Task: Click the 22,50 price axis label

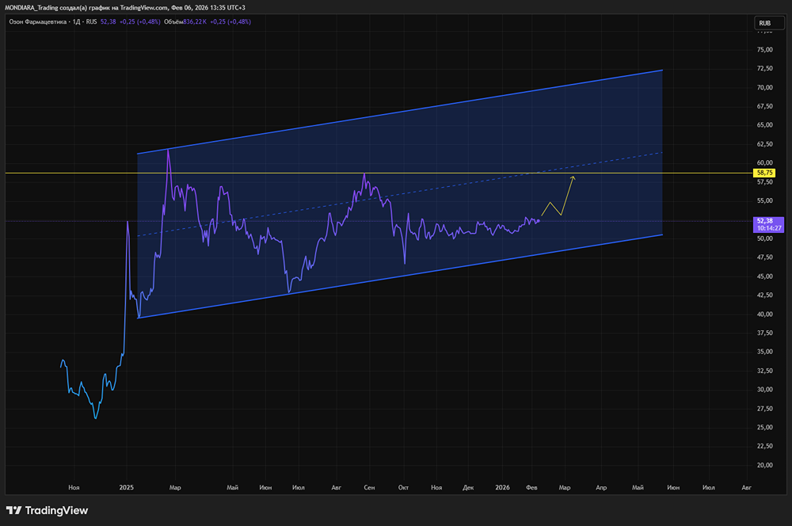Action: click(765, 446)
